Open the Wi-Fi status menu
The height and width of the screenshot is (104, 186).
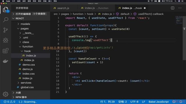pos(152,1)
